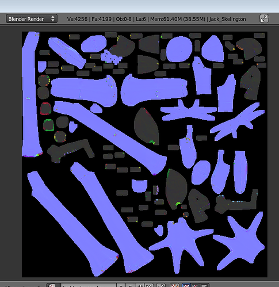Viewport: 279px width, 287px height.
Task: Open the View menu in image editor header
Action: pyautogui.click(x=10, y=286)
